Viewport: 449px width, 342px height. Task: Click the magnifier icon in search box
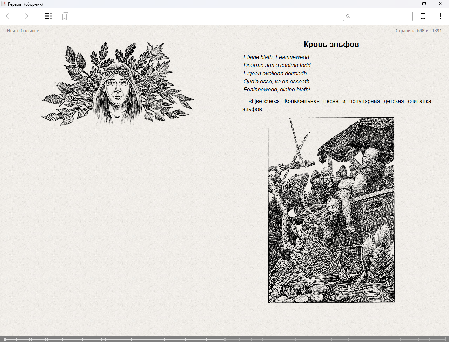348,16
